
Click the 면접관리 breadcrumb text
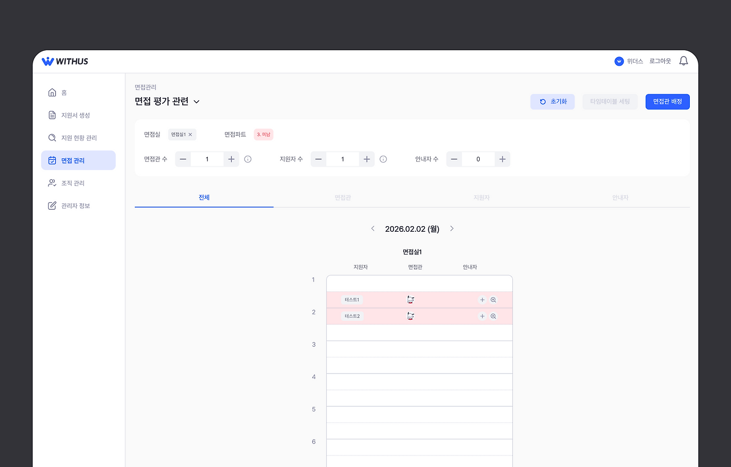[146, 87]
